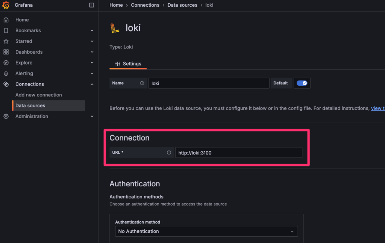Open the Authentication method dropdown
This screenshot has width=385, height=243.
(206, 231)
